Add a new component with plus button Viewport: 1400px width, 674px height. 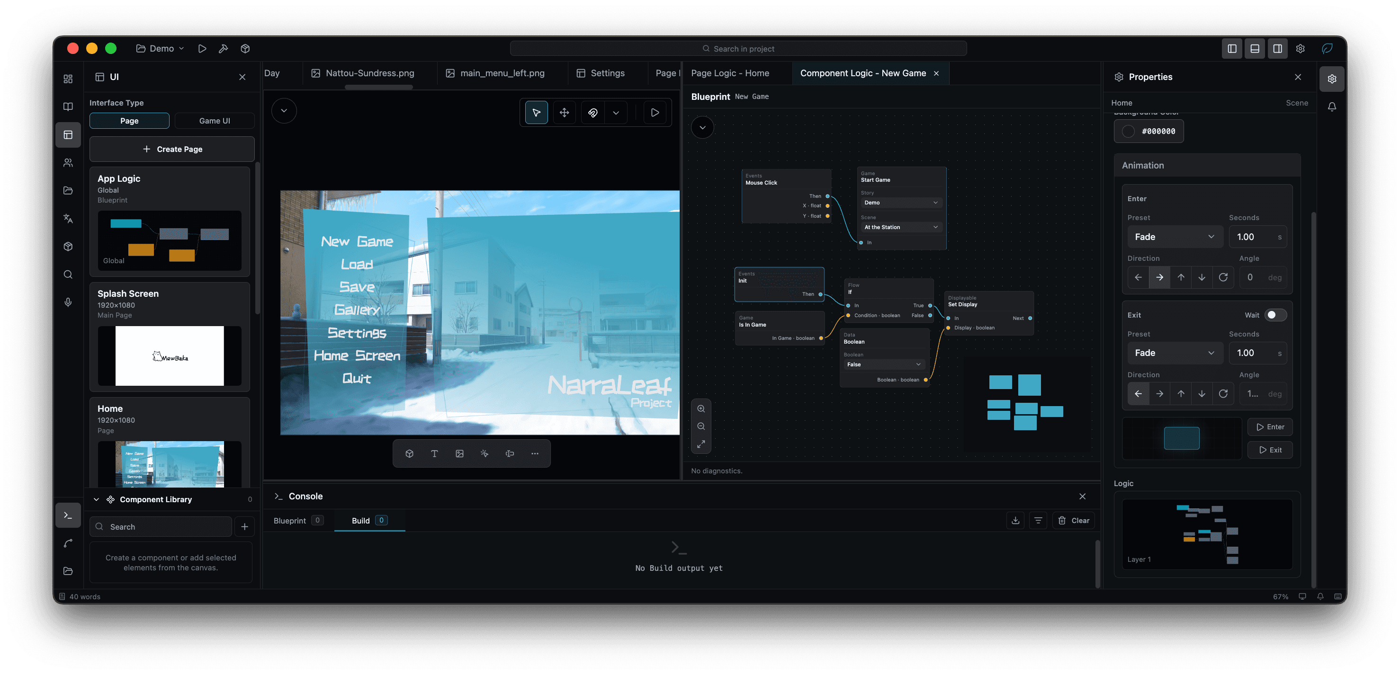pyautogui.click(x=244, y=527)
